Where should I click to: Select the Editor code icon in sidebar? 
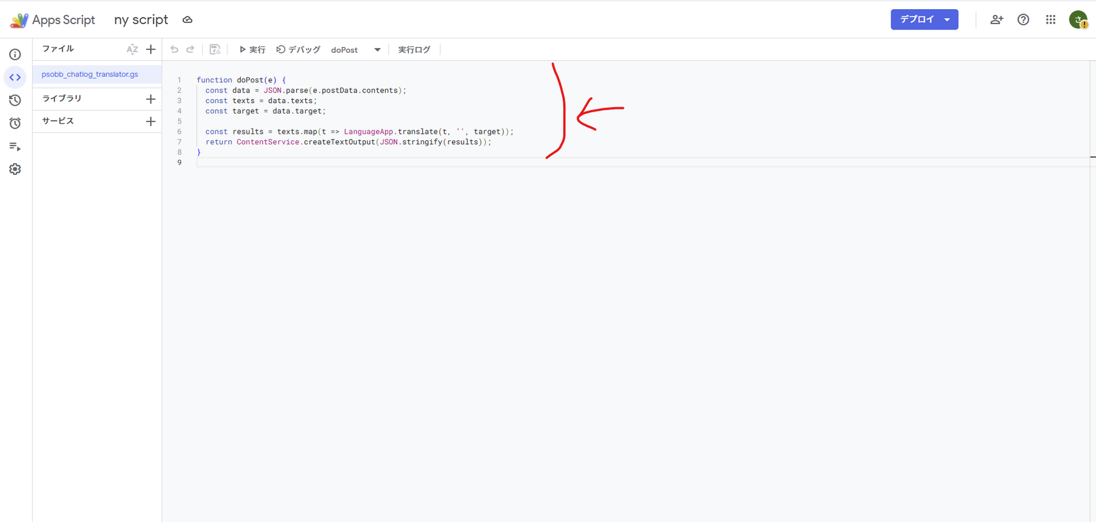pyautogui.click(x=15, y=78)
